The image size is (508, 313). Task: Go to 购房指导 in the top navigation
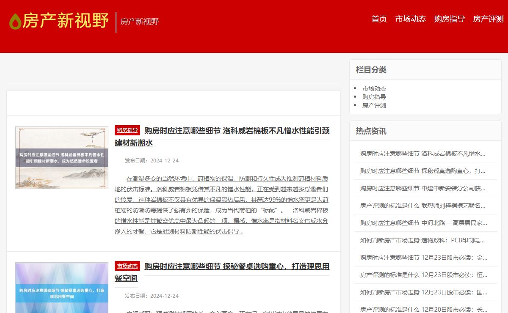pyautogui.click(x=450, y=19)
